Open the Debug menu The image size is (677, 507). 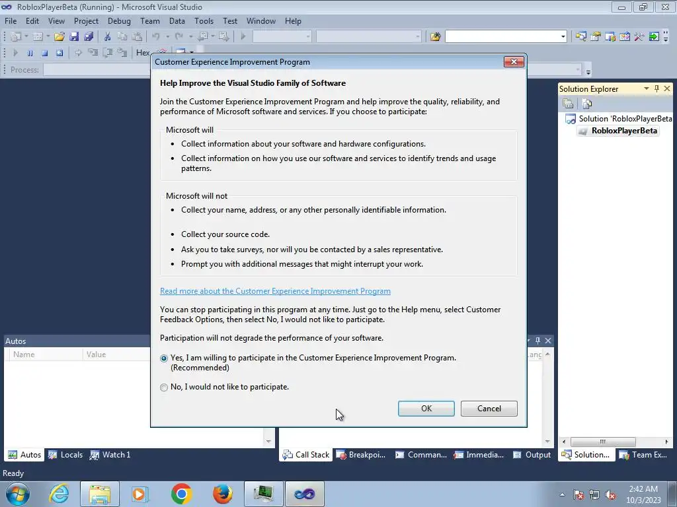click(119, 20)
